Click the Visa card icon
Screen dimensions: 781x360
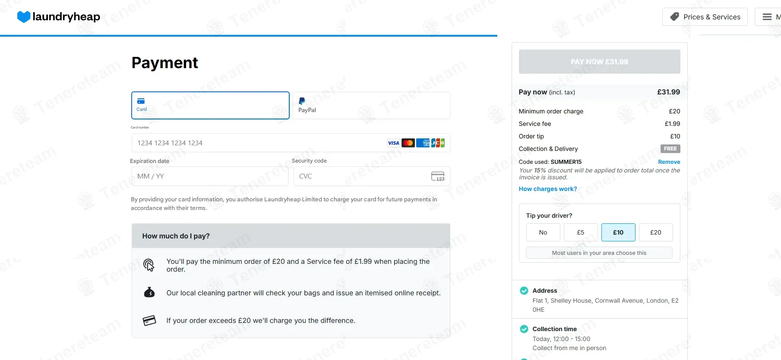point(393,143)
